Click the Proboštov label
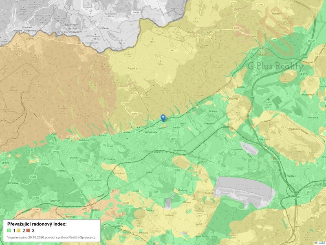Screen dimensions: 326x245 pos(110,159)
